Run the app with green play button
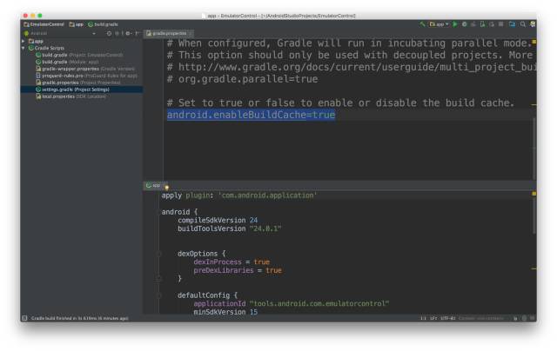 point(455,24)
